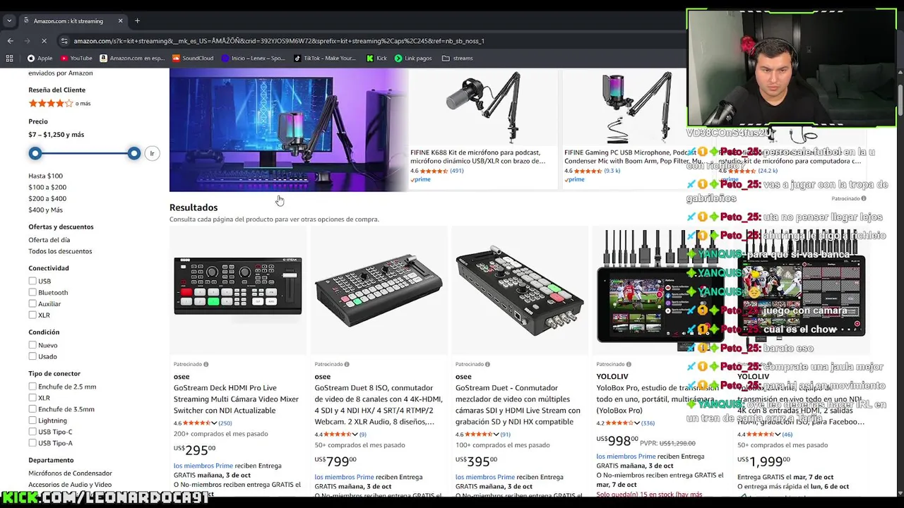Expand rating popover for GoStream Deck 4.6
Viewport: 904px width, 508px height.
coord(215,423)
